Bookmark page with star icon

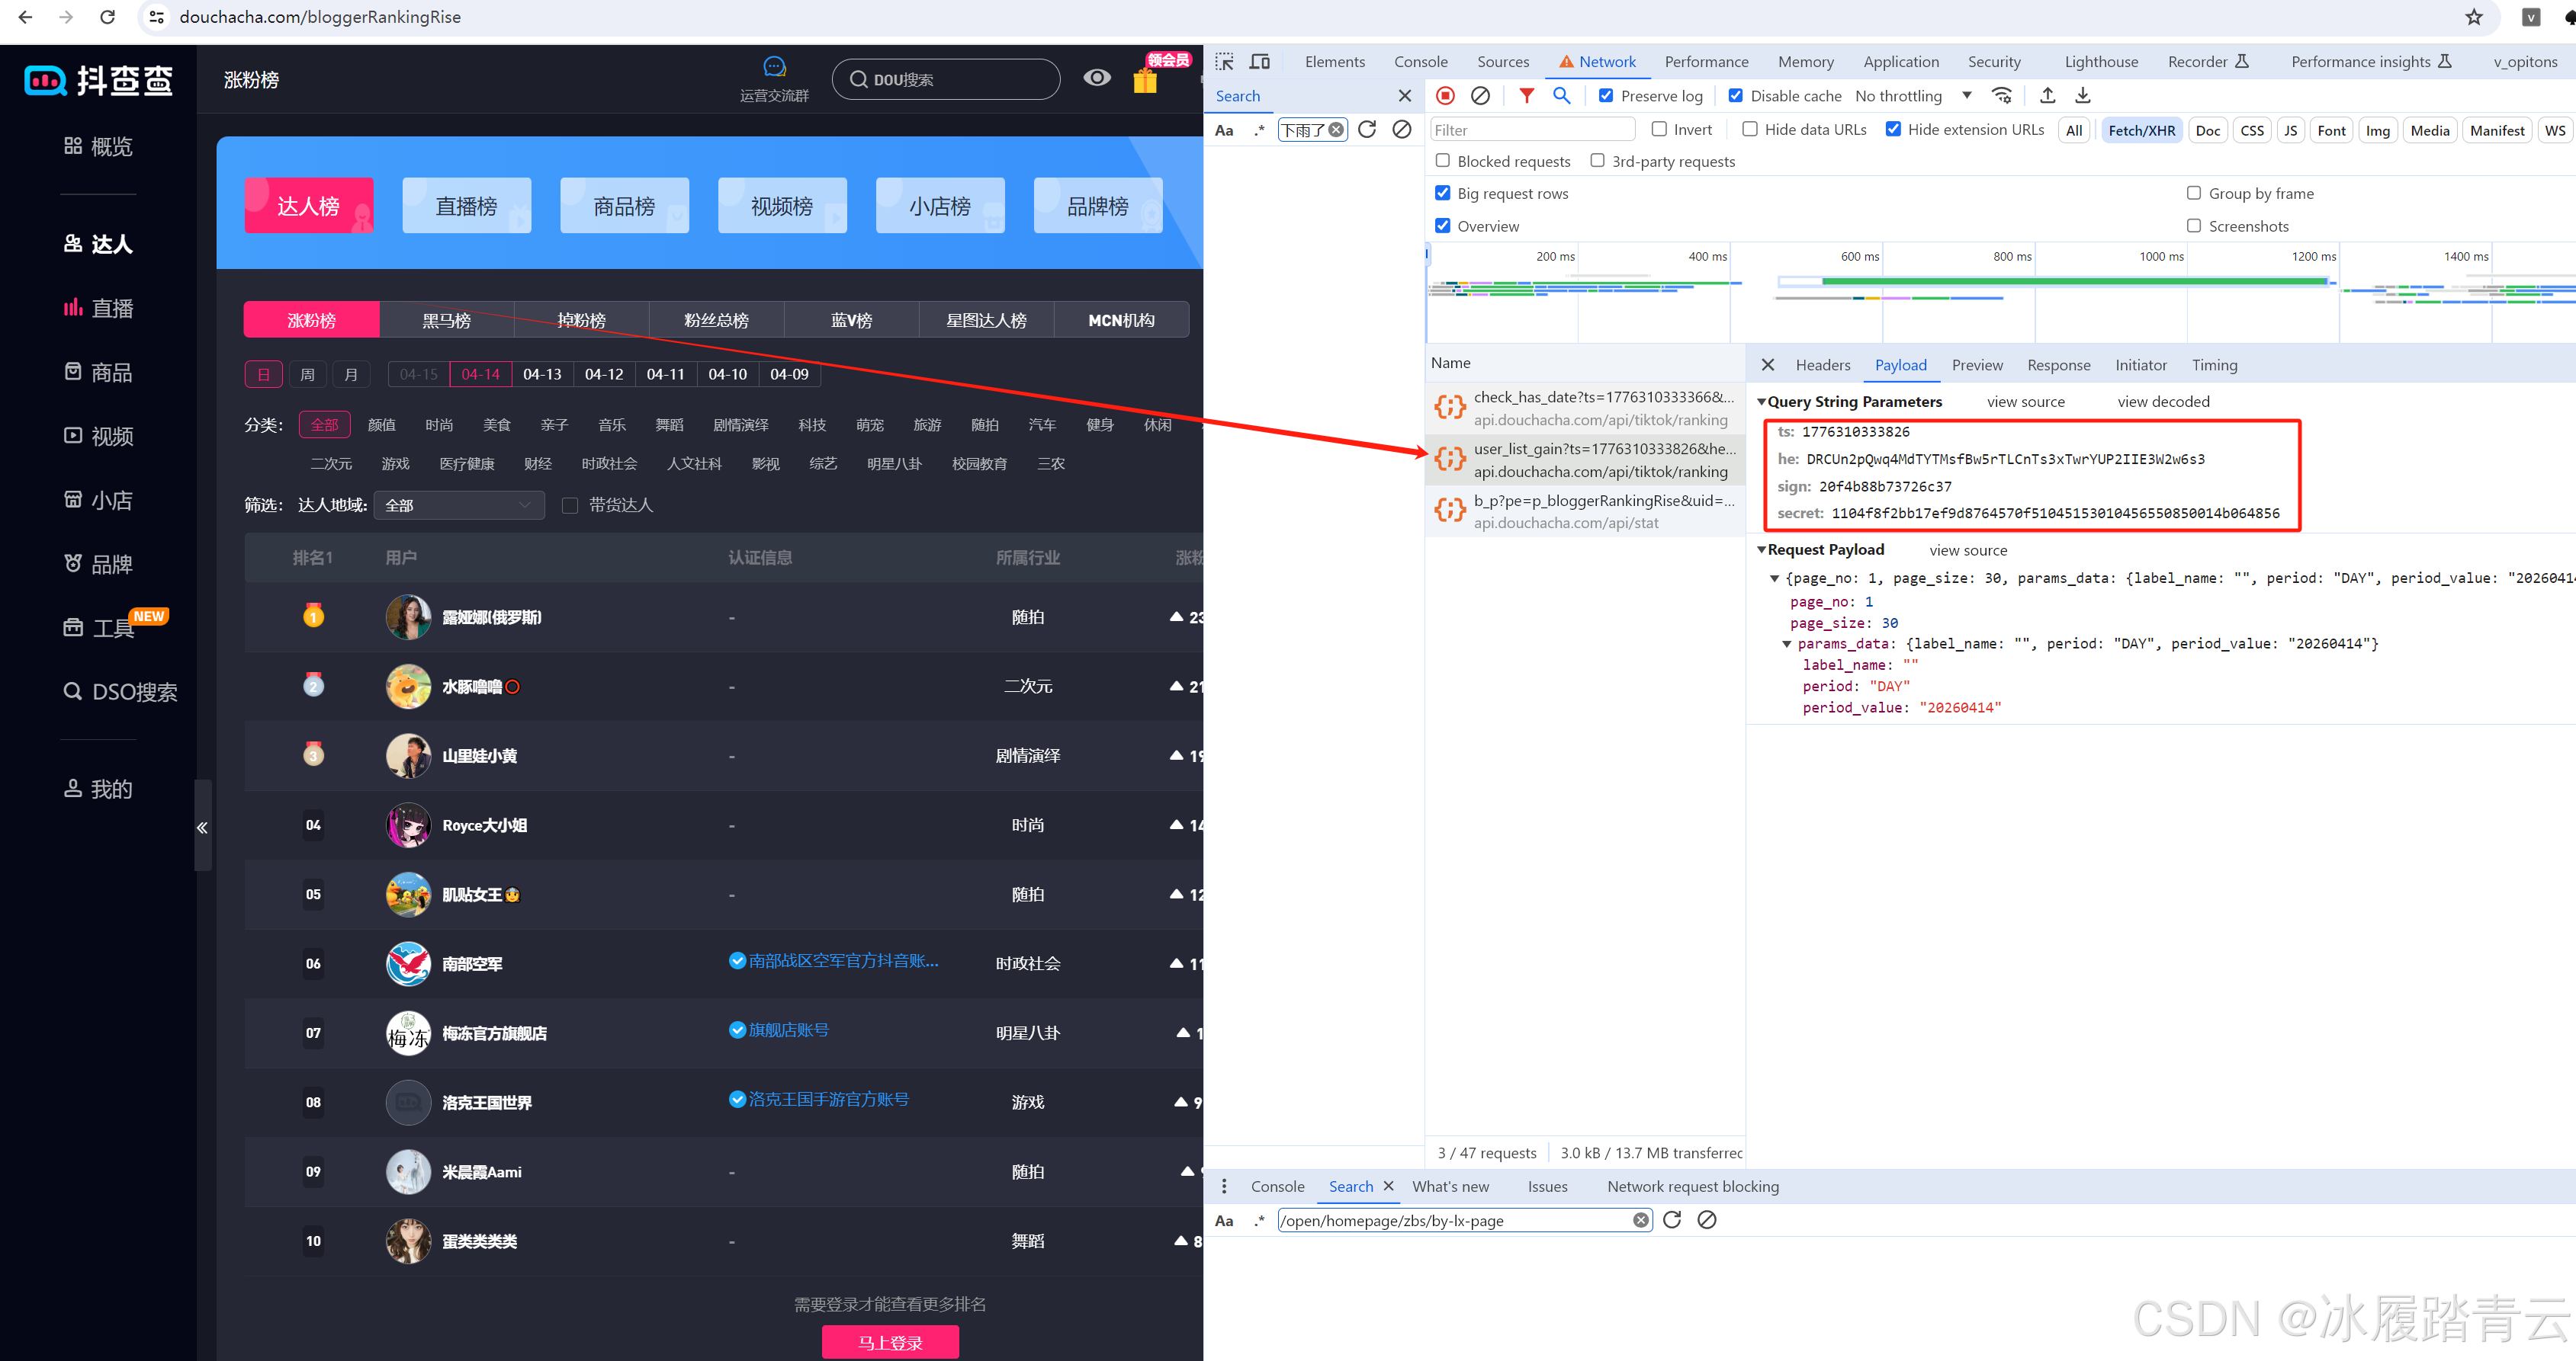pyautogui.click(x=2473, y=17)
